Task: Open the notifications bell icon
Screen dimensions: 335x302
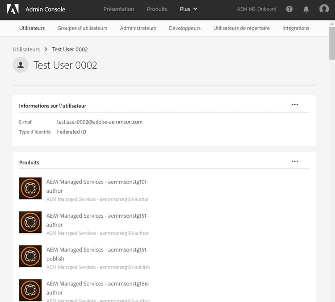Action: coord(306,9)
